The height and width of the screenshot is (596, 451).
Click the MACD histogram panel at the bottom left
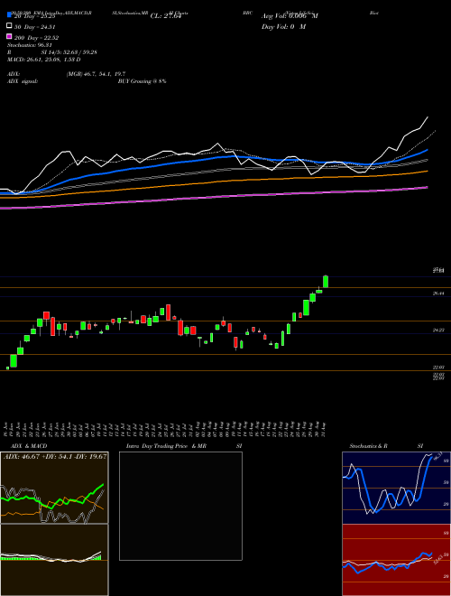click(54, 560)
